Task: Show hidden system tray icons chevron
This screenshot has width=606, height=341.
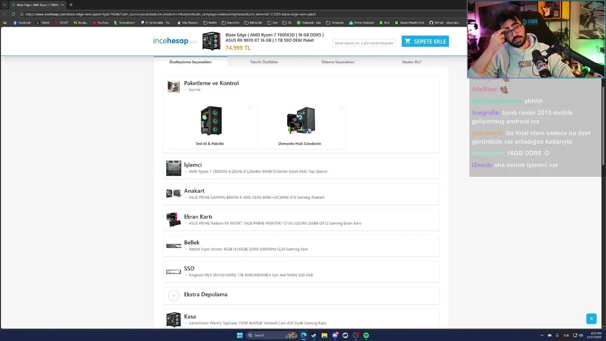Action: pyautogui.click(x=542, y=335)
